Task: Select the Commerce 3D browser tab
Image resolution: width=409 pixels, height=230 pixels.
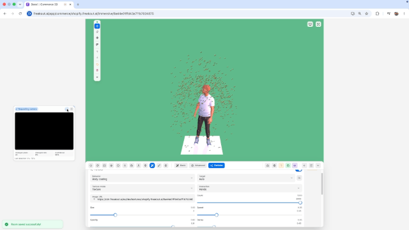Action: (x=49, y=4)
